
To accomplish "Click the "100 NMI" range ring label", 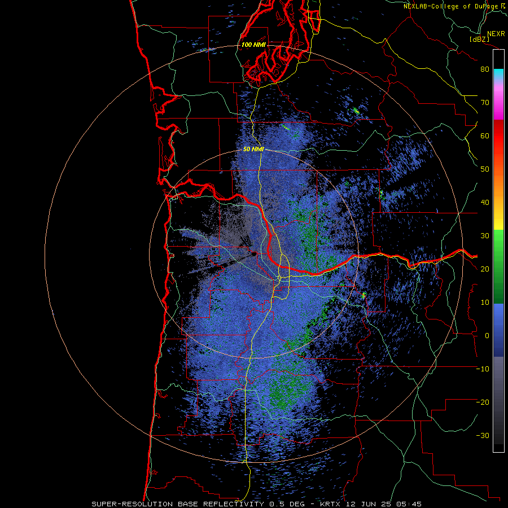I will (253, 45).
